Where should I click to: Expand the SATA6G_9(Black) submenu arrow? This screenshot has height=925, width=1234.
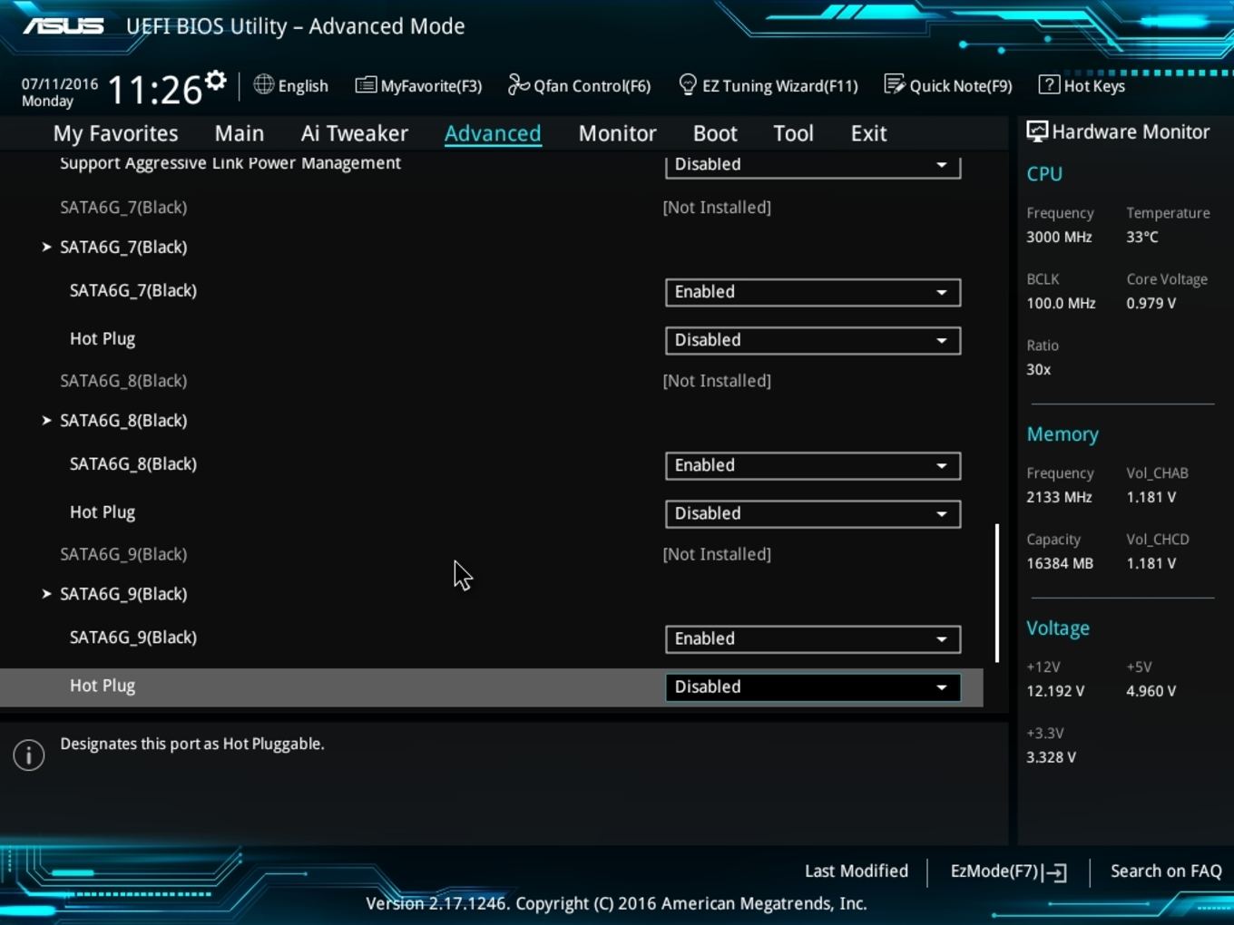pos(46,593)
